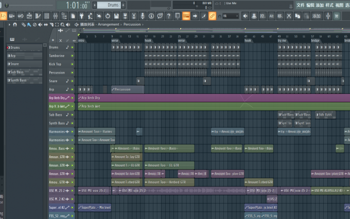The image size is (350, 219).
Task: Open the 视图 menu
Action: (x=339, y=5)
